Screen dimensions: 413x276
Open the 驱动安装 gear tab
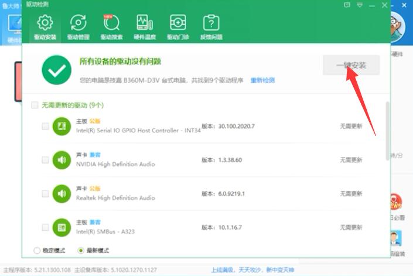tap(45, 28)
